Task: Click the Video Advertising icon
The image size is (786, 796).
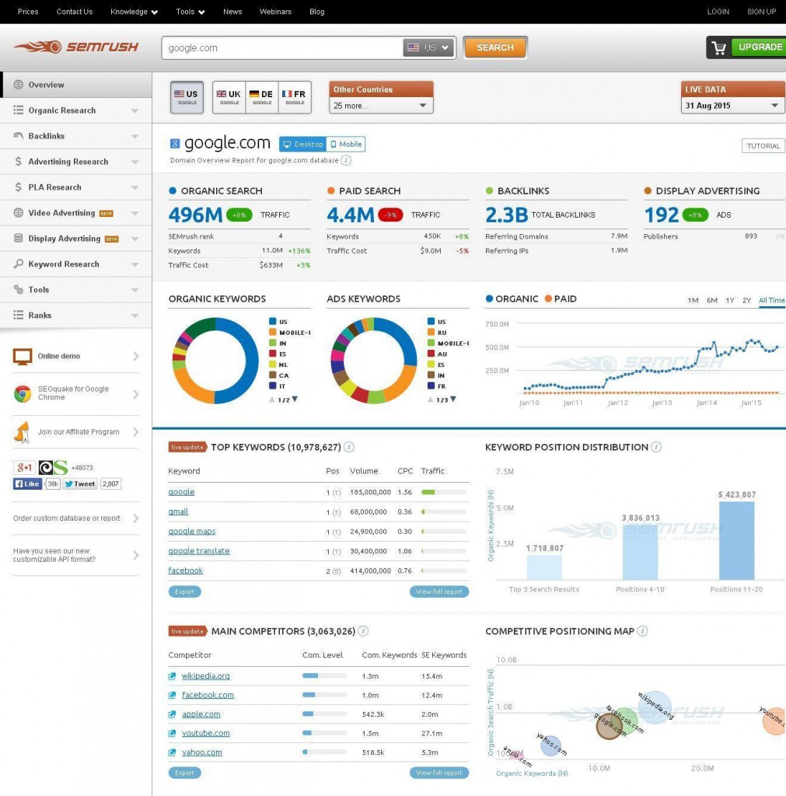Action: click(19, 213)
